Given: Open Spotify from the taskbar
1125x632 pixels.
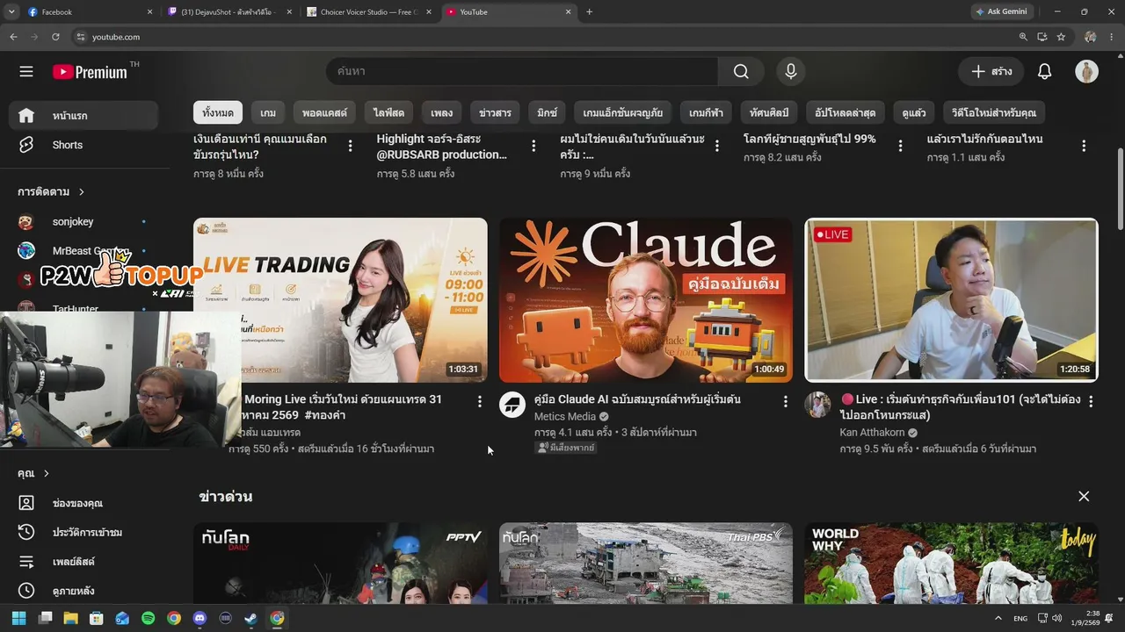Looking at the screenshot, I should [x=148, y=618].
